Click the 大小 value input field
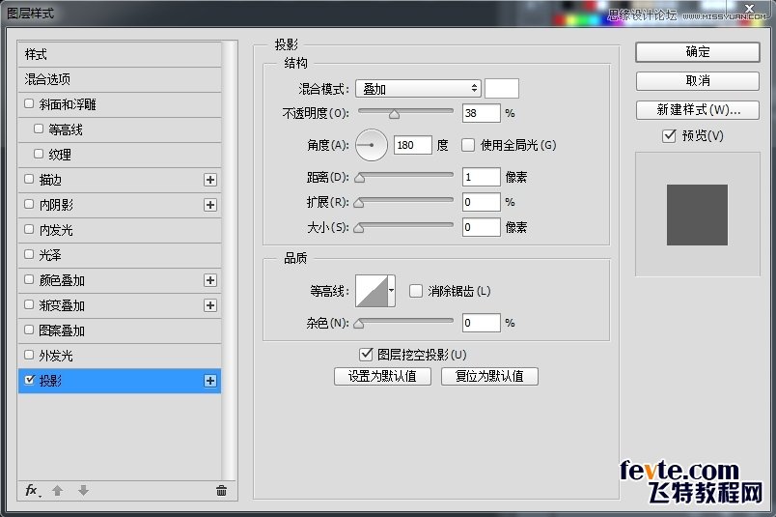The image size is (776, 517). [x=481, y=227]
